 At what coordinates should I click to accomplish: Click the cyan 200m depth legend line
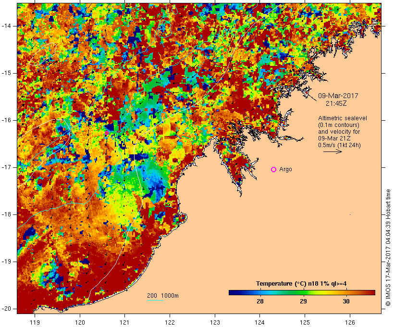coord(155,300)
